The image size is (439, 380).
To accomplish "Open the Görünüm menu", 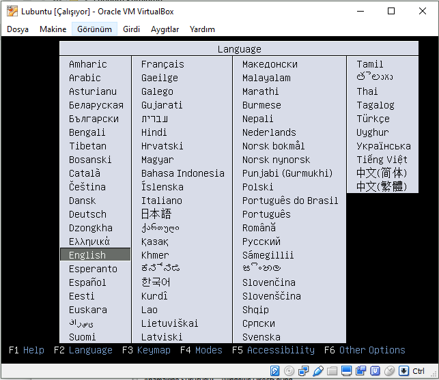I will tap(94, 29).
